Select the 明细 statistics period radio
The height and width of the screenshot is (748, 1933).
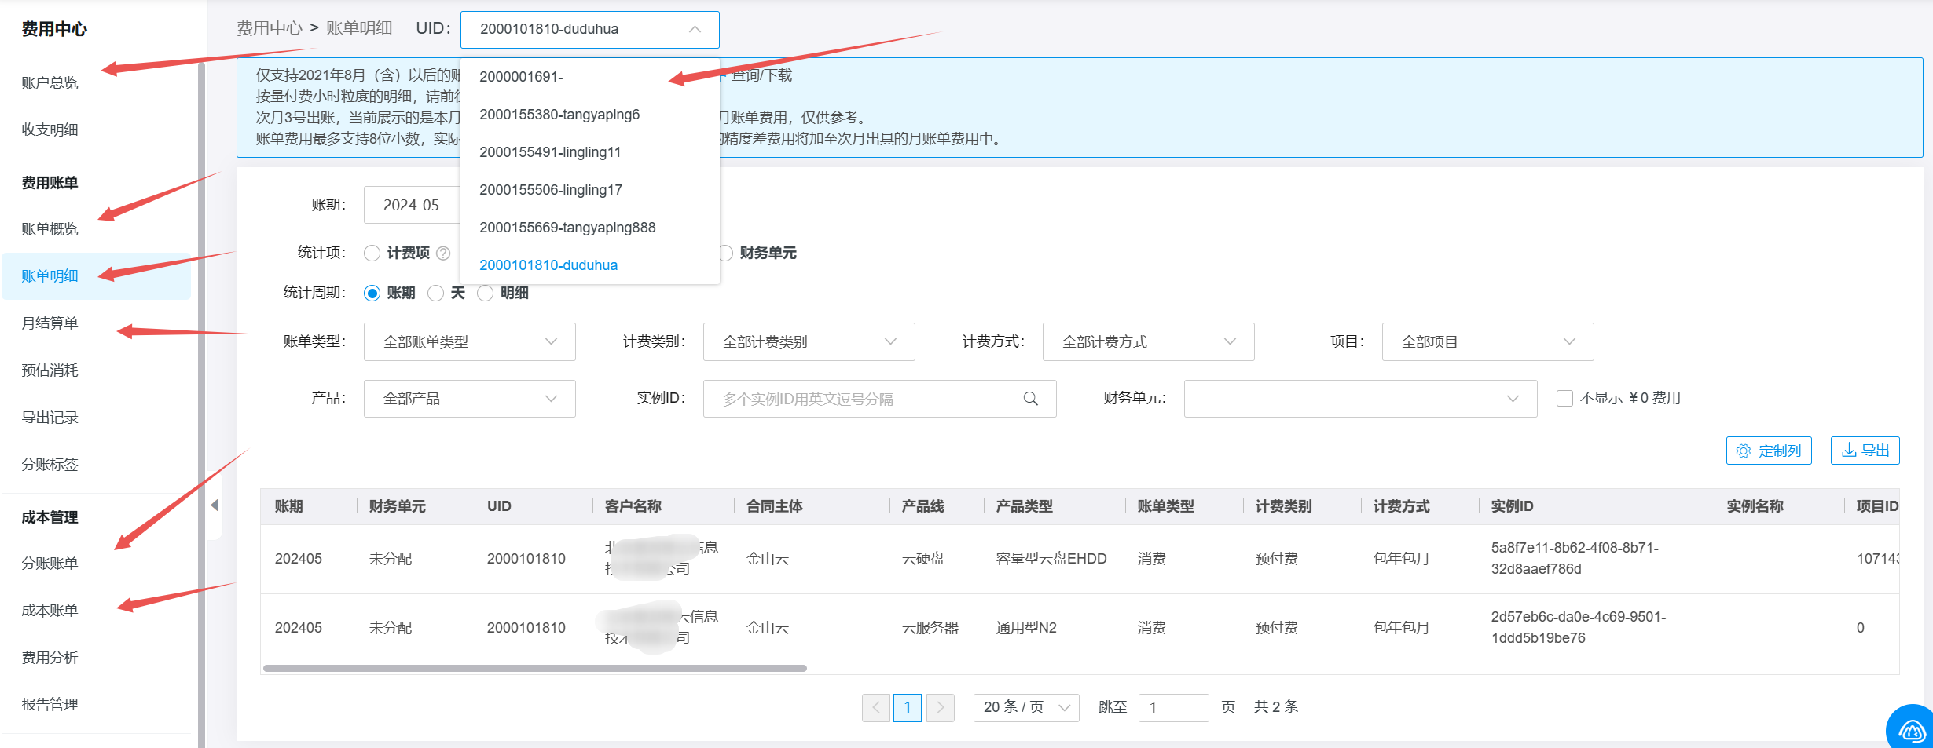point(486,294)
